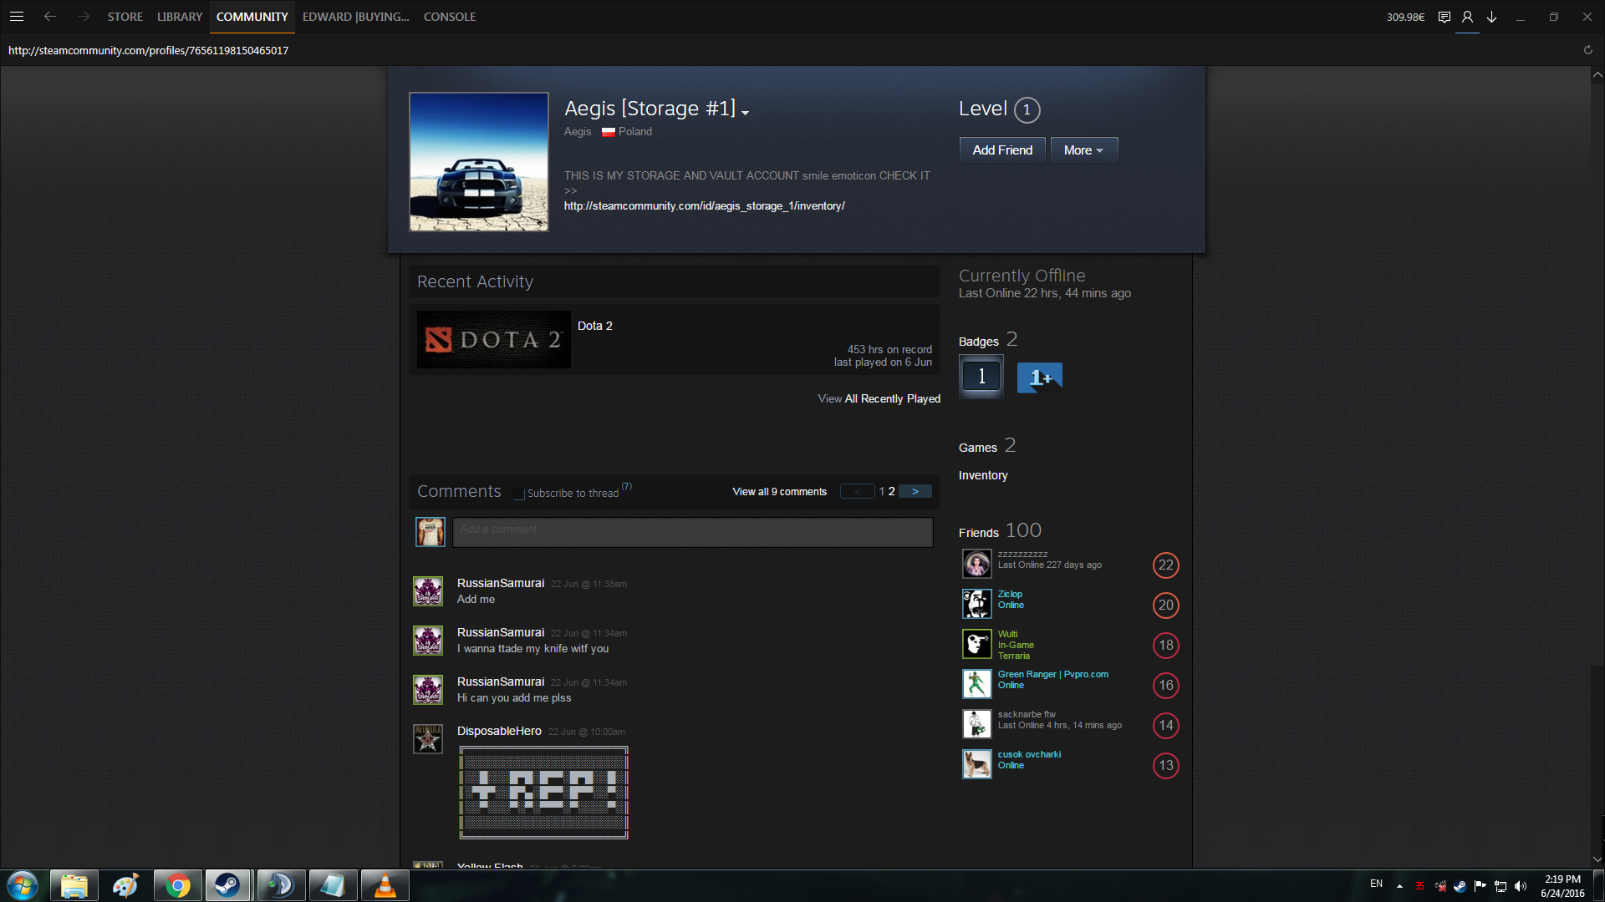The image size is (1605, 902).
Task: Open DisposableHero commenter name
Action: tap(499, 732)
